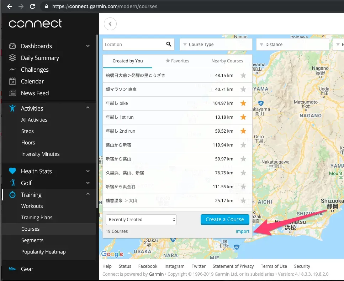Open the Nearby Courses tab
This screenshot has height=281, width=344.
pos(227,61)
